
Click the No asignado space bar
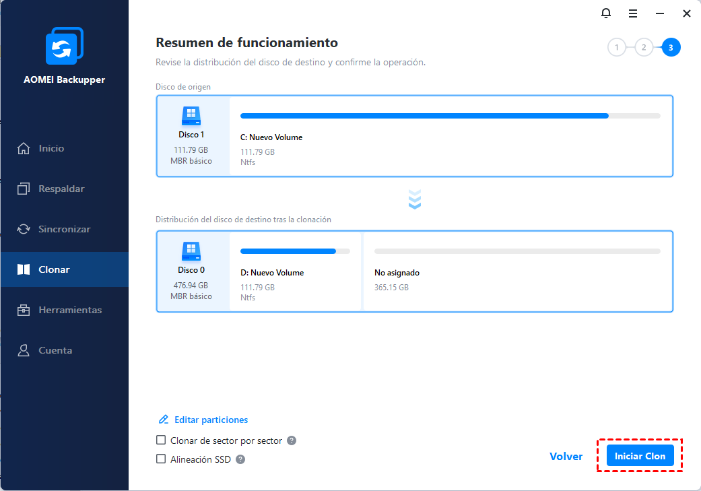517,251
